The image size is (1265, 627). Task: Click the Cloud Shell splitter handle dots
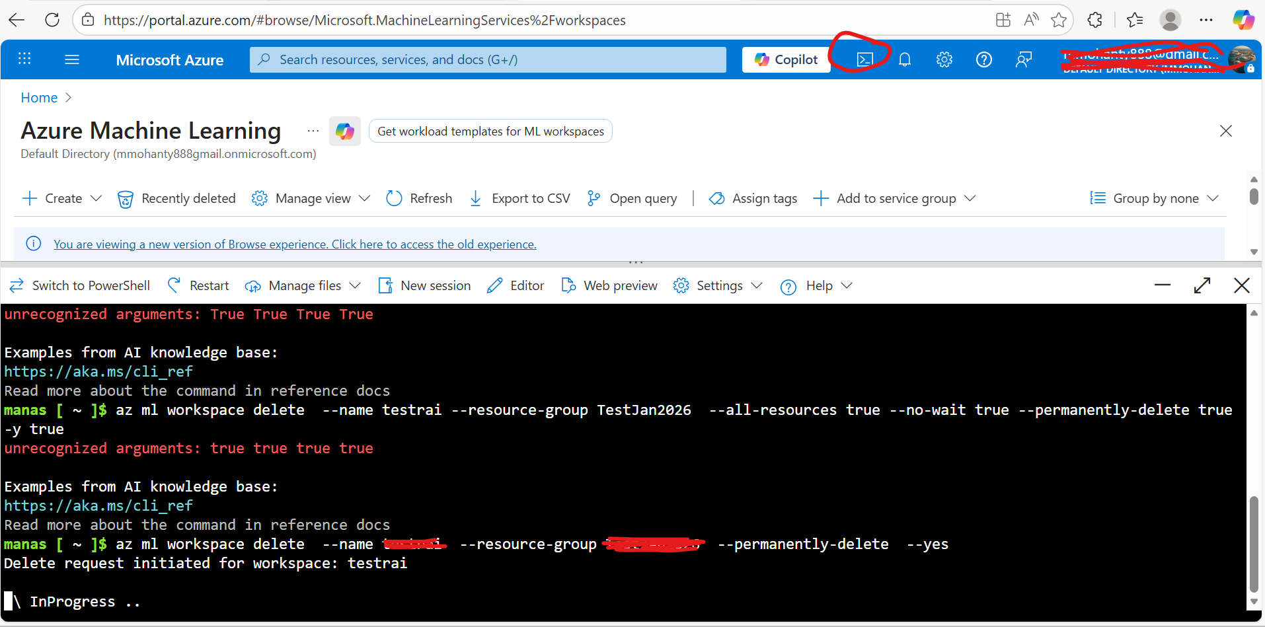click(636, 262)
